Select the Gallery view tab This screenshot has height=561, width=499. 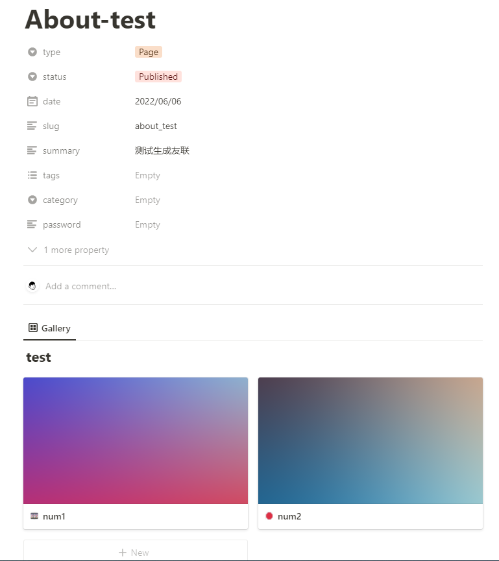49,328
